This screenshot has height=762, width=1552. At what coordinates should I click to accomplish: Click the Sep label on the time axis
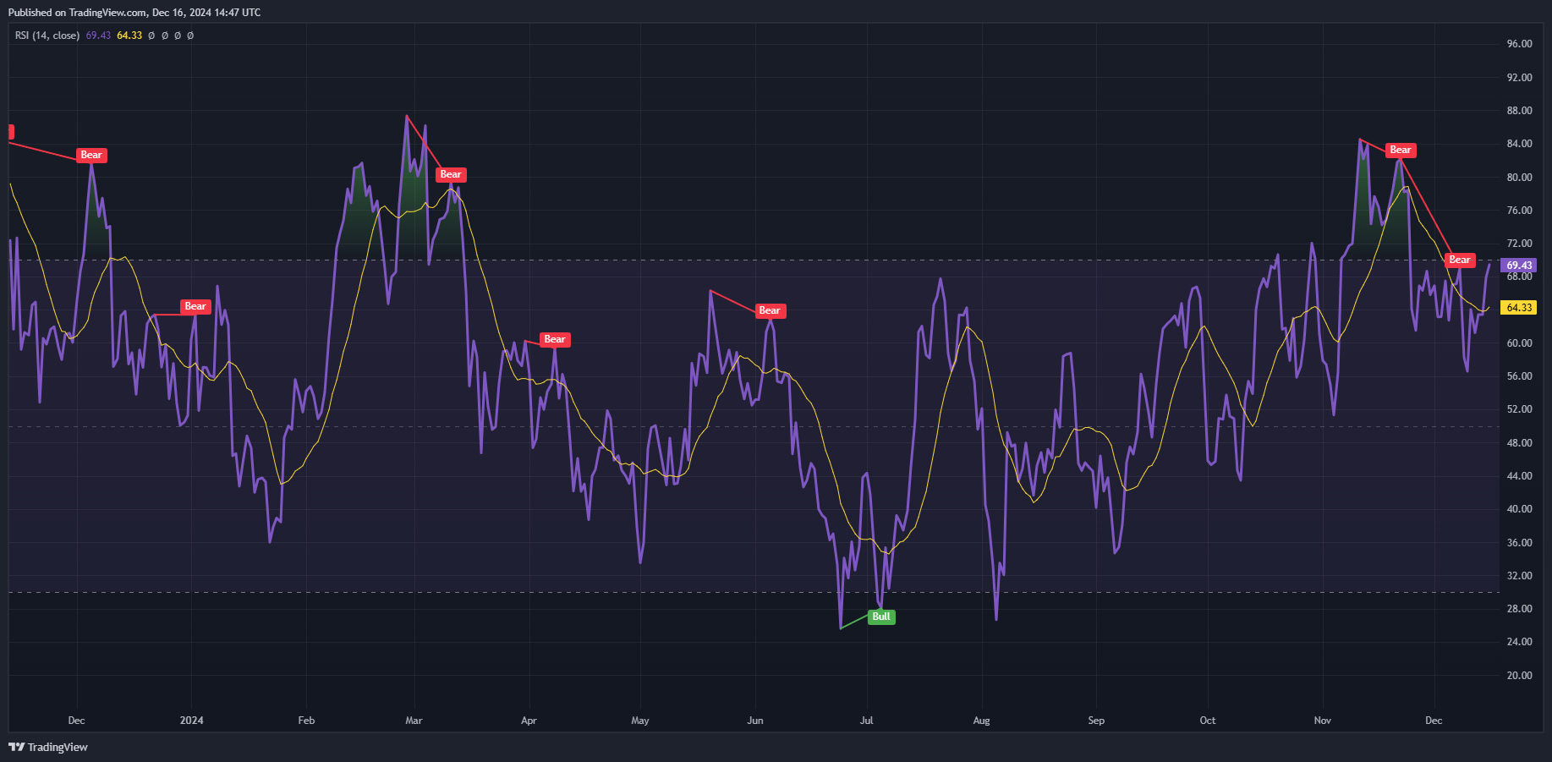(x=1096, y=721)
